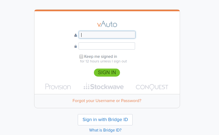Image resolution: width=219 pixels, height=135 pixels.
Task: Enable the Keep me signed in checkbox
Action: click(x=81, y=57)
